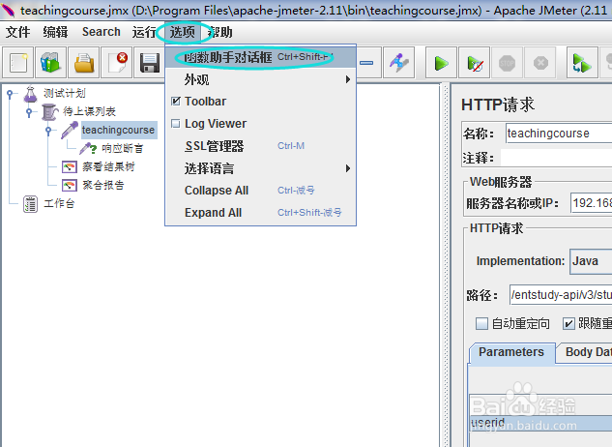Click the Shutdown grey X icon
This screenshot has height=447, width=612.
[x=540, y=63]
